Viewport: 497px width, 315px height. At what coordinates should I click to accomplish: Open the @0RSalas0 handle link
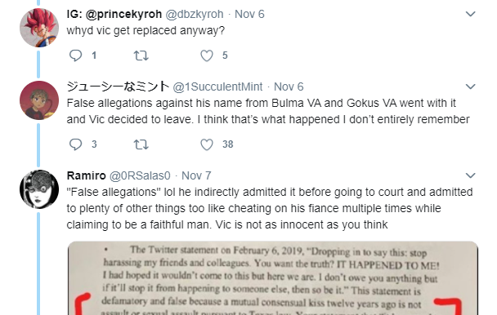(x=140, y=175)
